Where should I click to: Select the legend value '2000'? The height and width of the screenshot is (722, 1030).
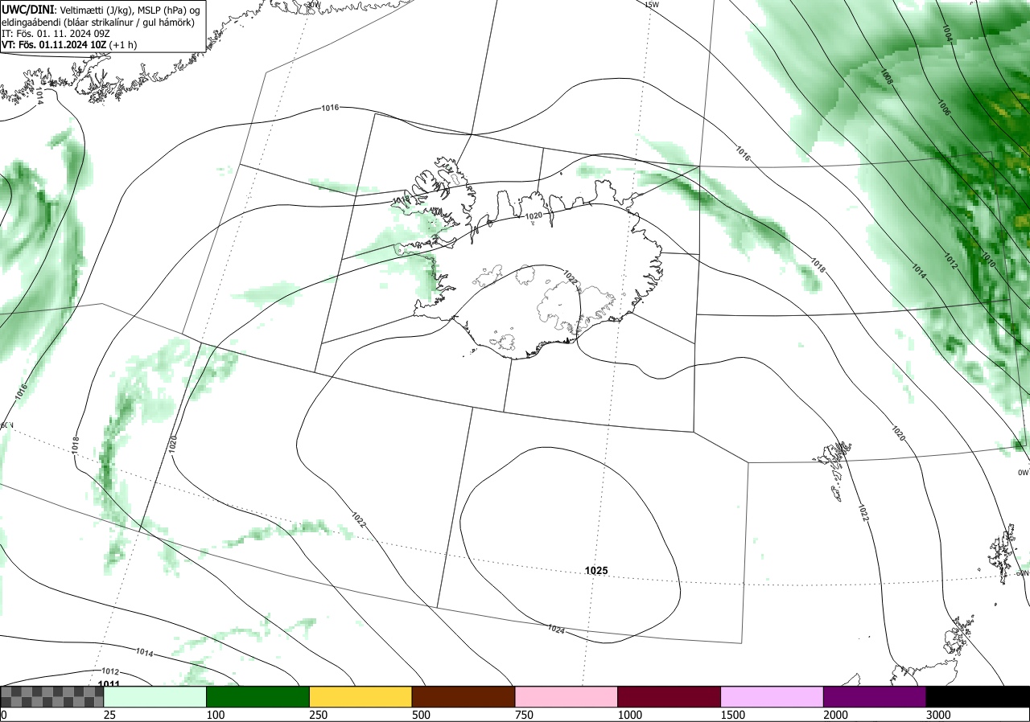coord(837,715)
